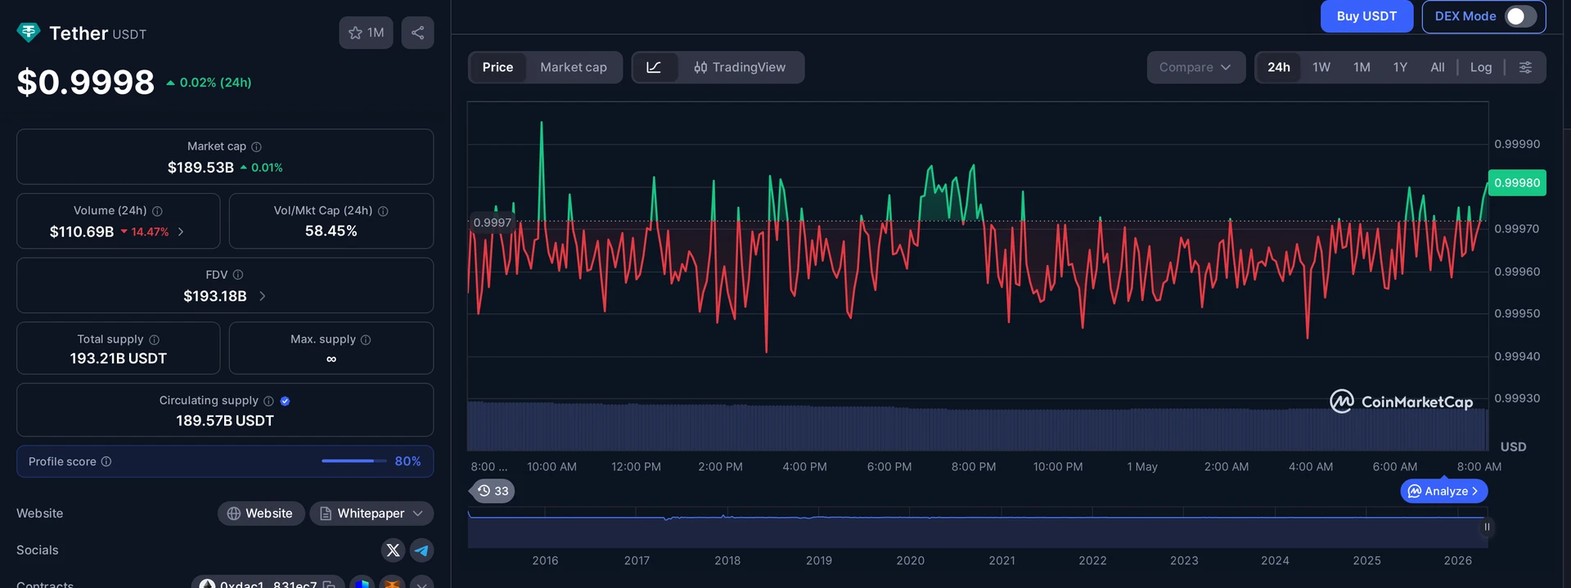
Task: Open the 33 events history badge
Action: pos(493,491)
